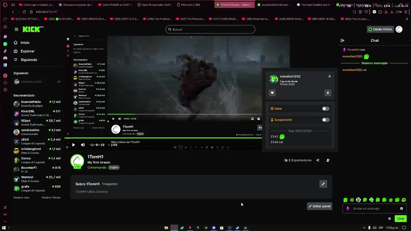This screenshot has height=231, width=411.
Task: Open the Westcol recommended channel
Action: coord(37,179)
